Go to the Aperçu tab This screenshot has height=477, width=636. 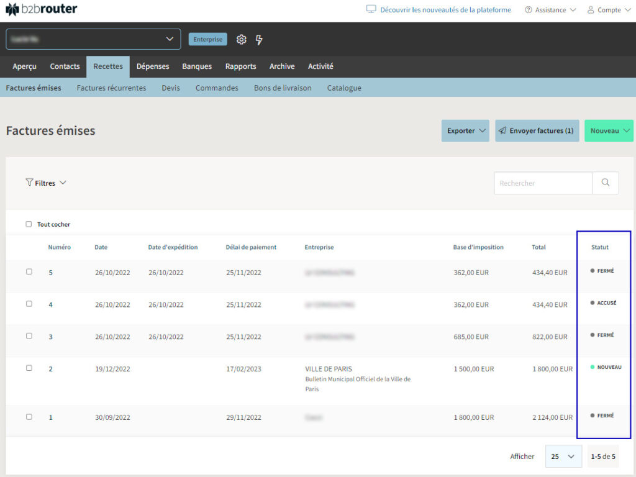click(24, 66)
